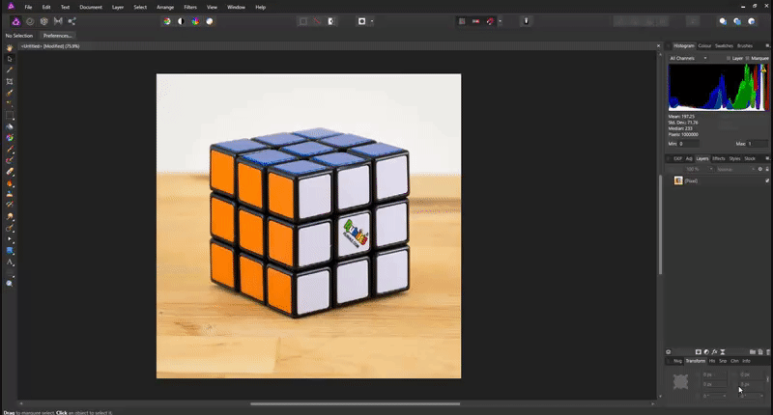Select the Gradient tool
The height and width of the screenshot is (415, 773).
coord(10,138)
